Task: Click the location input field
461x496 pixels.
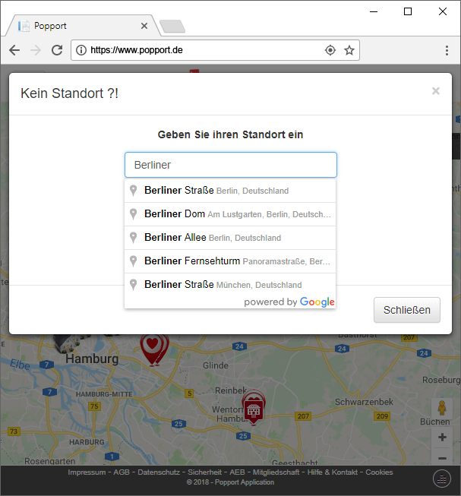Action: 230,165
